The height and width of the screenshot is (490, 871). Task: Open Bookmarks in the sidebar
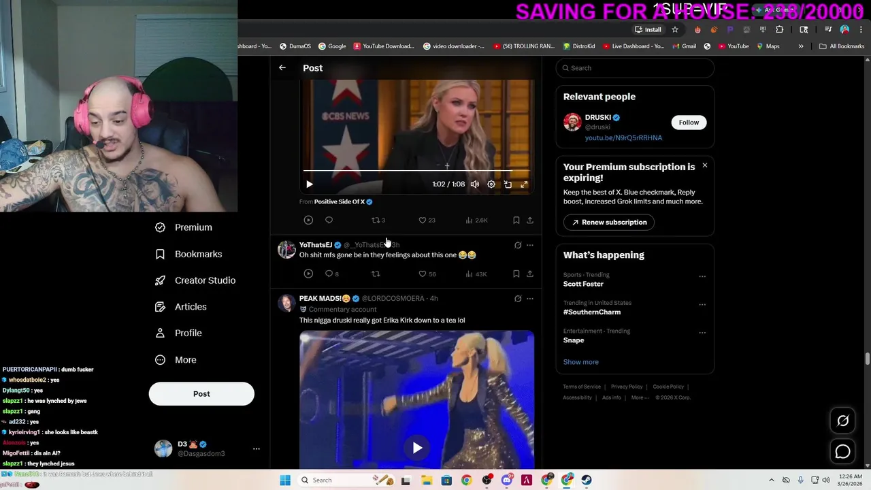pos(188,254)
